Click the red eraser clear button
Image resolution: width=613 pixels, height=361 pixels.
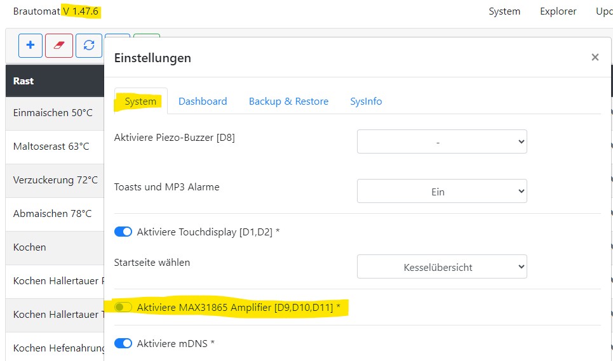tap(59, 46)
